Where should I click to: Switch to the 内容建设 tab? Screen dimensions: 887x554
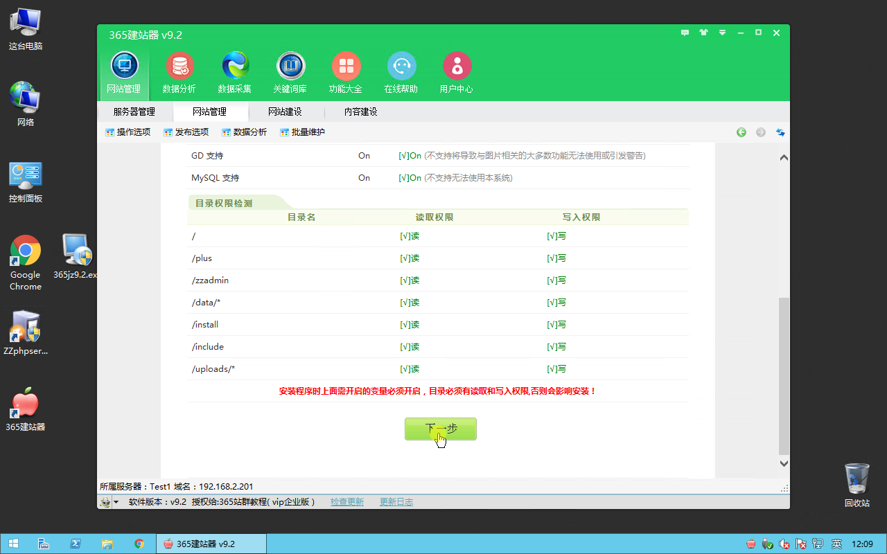[361, 111]
